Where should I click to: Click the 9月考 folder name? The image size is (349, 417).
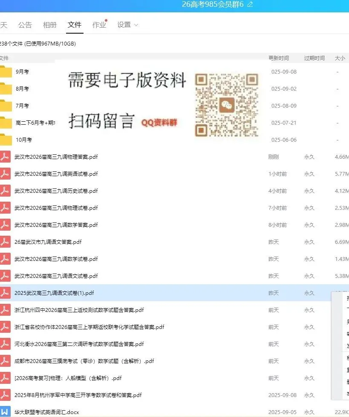click(x=22, y=72)
